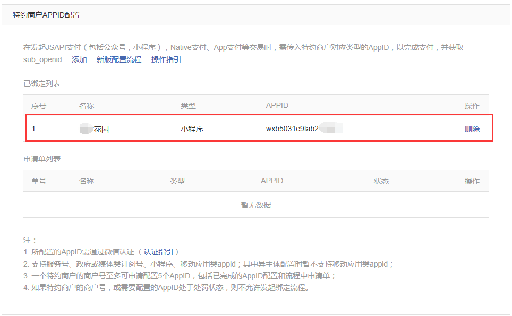
Task: Open the "认证指引" link in the notes
Action: (158, 252)
